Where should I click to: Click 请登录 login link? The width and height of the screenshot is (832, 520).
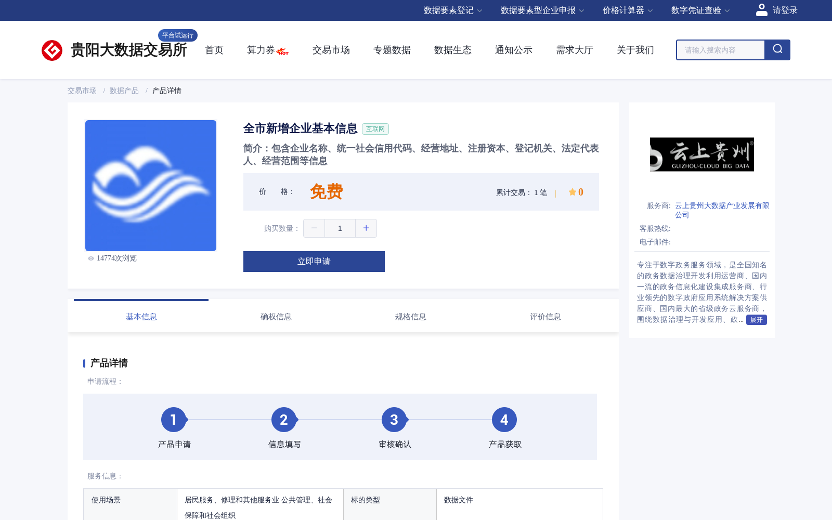(785, 10)
